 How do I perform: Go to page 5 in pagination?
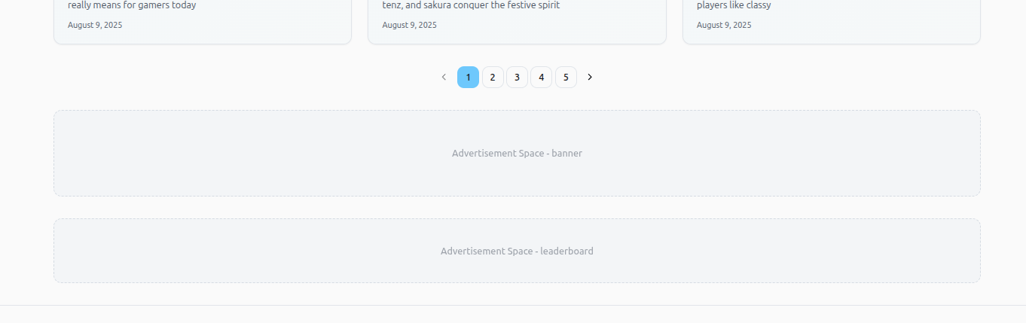(566, 77)
